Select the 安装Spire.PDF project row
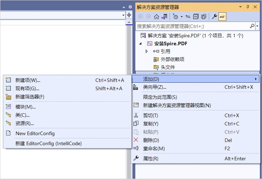 167,44
